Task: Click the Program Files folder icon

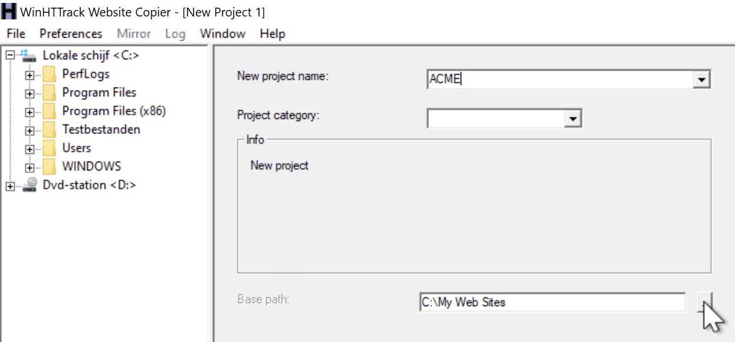Action: pyautogui.click(x=50, y=93)
